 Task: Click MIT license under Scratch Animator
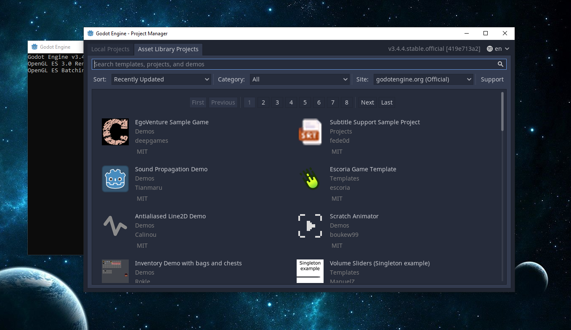[x=337, y=246]
